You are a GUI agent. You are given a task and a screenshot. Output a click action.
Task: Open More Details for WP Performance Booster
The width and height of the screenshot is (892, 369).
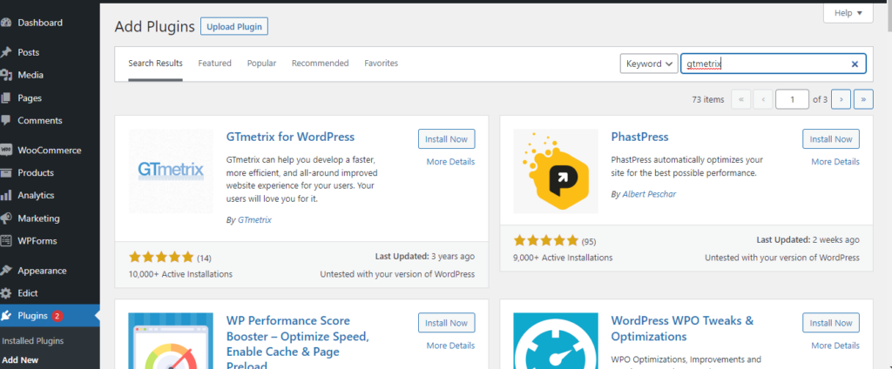click(x=450, y=346)
